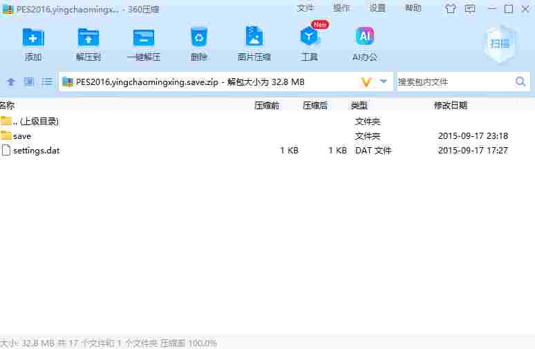Open the 帮助 menu
The image size is (535, 349).
pos(413,8)
